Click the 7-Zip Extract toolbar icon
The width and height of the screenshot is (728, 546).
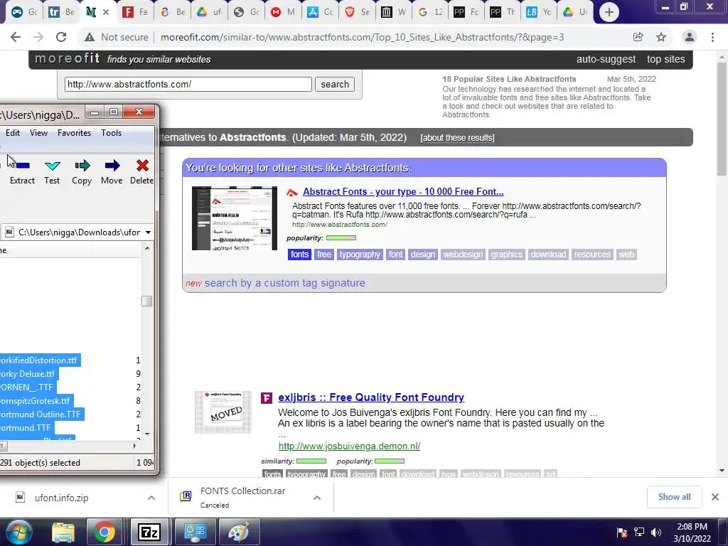tap(22, 165)
